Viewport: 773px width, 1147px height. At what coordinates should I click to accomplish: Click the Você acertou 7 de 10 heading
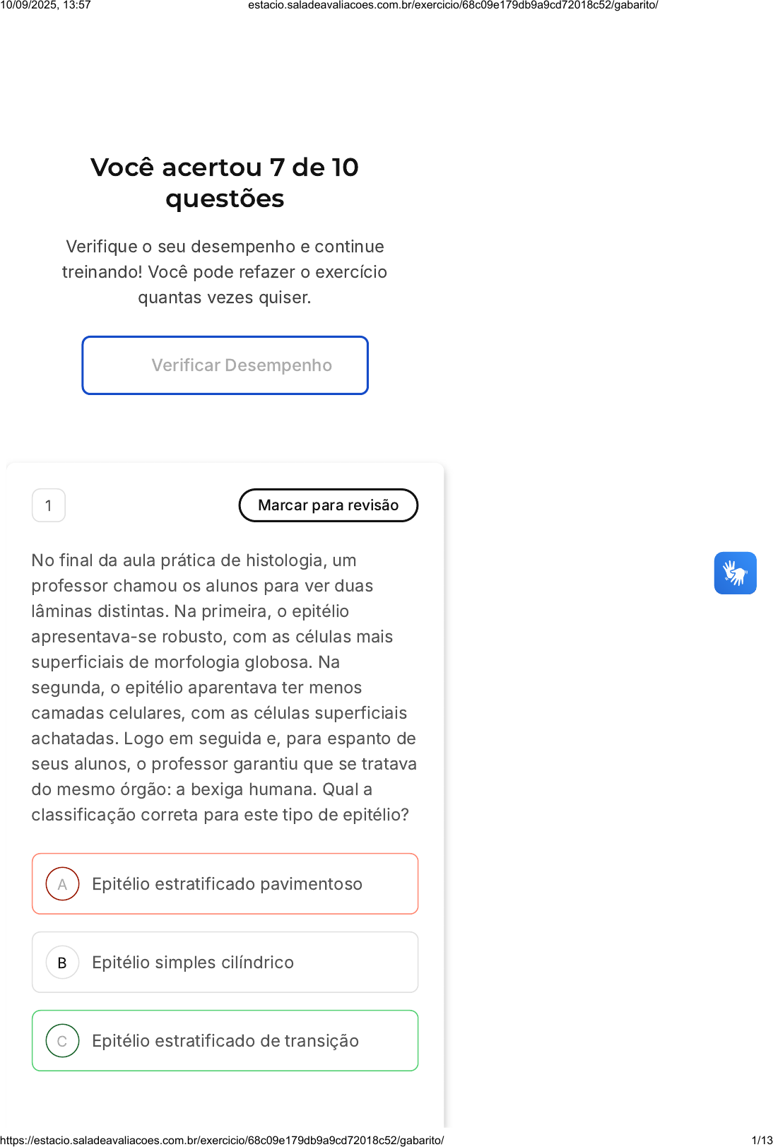pyautogui.click(x=225, y=167)
